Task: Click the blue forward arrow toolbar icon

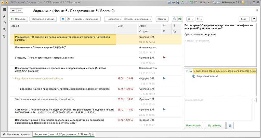Action: tap(63, 19)
